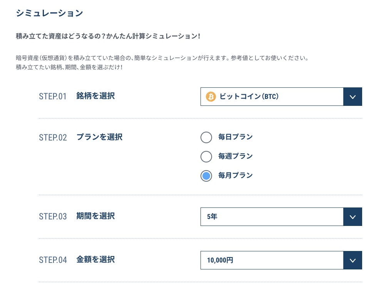This screenshot has height=291, width=391.
Task: Click the chevron arrow beside the 5年 field
Action: click(353, 217)
